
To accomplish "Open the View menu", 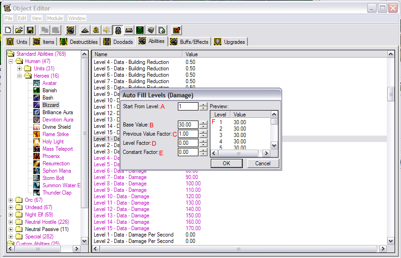I will pos(37,18).
